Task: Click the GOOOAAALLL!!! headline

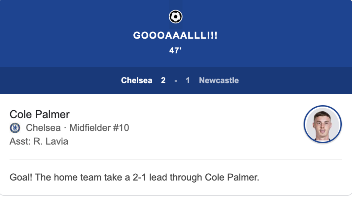Action: point(176,36)
